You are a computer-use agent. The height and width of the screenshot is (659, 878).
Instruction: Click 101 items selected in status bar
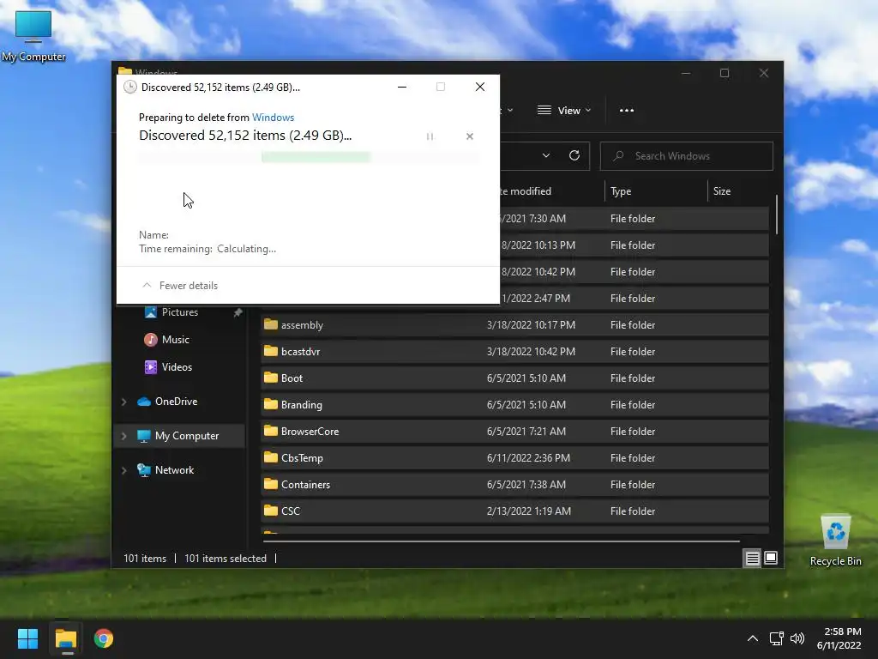click(226, 558)
